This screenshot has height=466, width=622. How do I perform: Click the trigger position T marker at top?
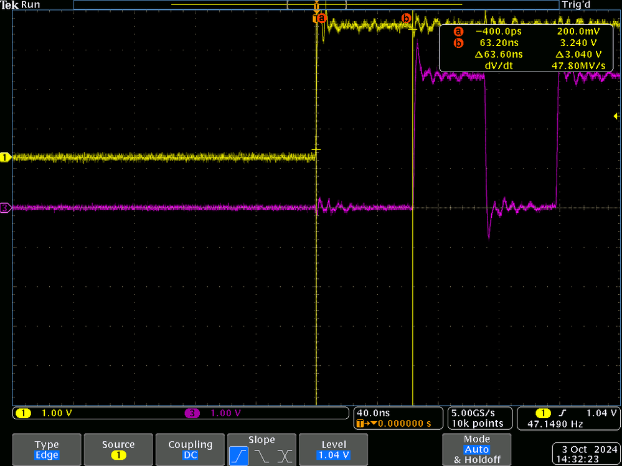316,6
